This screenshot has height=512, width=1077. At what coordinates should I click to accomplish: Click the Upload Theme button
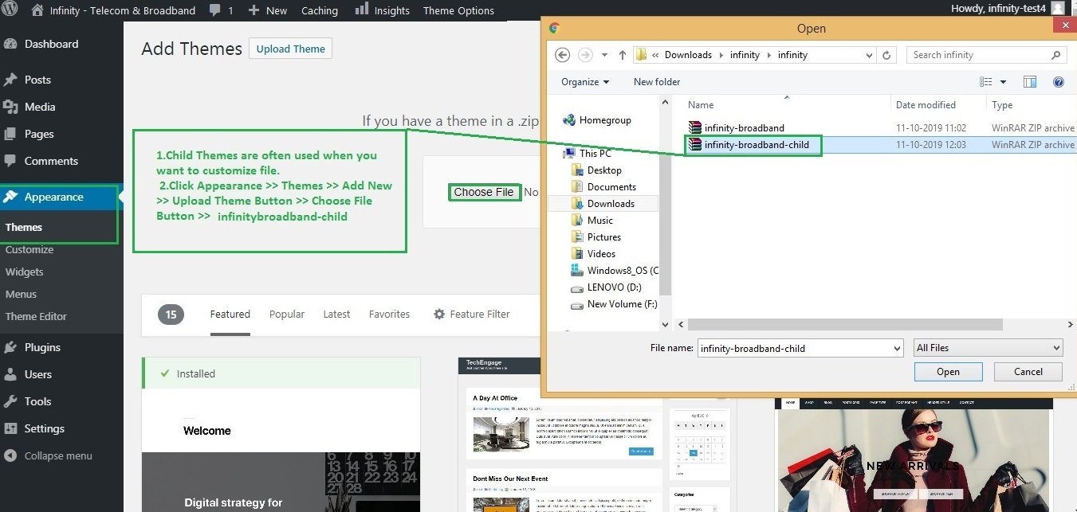pyautogui.click(x=291, y=49)
